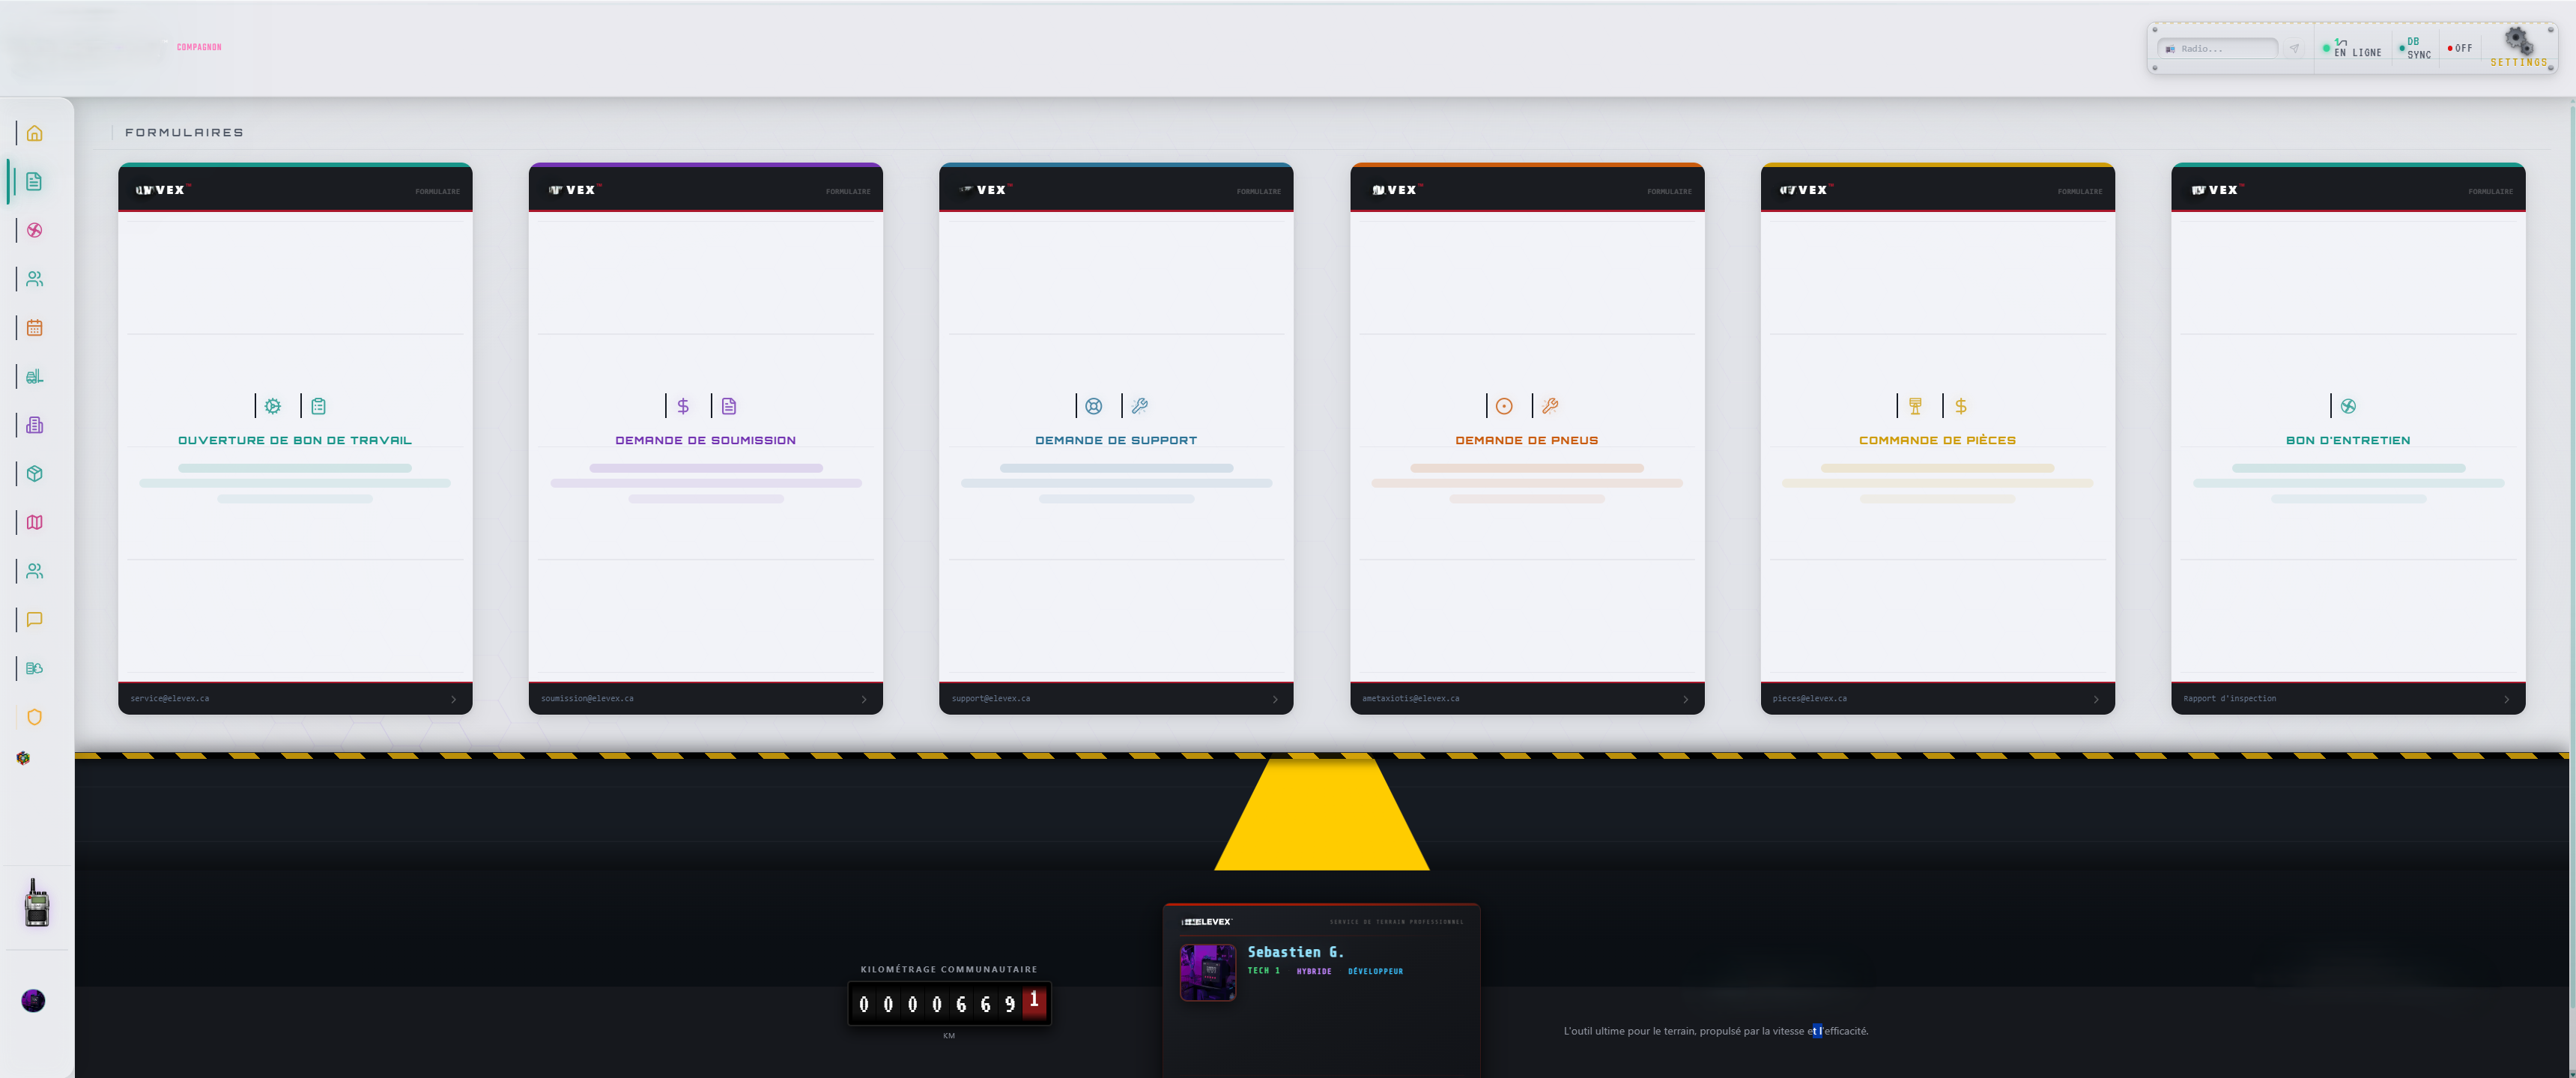Click the fan icon on Bon d'entretien card
Image resolution: width=2576 pixels, height=1078 pixels.
[2348, 406]
